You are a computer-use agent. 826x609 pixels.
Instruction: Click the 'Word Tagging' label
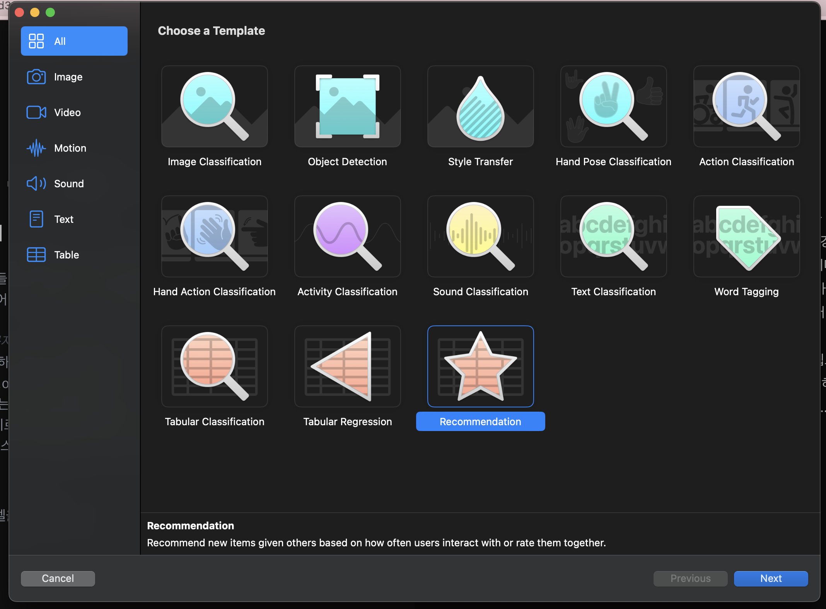746,292
